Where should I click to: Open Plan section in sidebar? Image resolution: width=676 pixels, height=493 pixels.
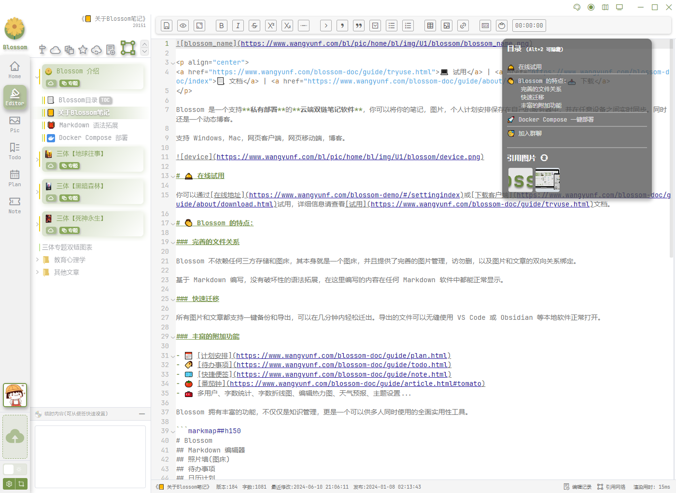coord(15,178)
